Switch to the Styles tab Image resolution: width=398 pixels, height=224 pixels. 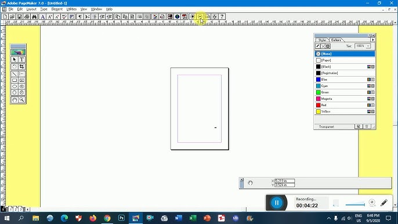(323, 40)
